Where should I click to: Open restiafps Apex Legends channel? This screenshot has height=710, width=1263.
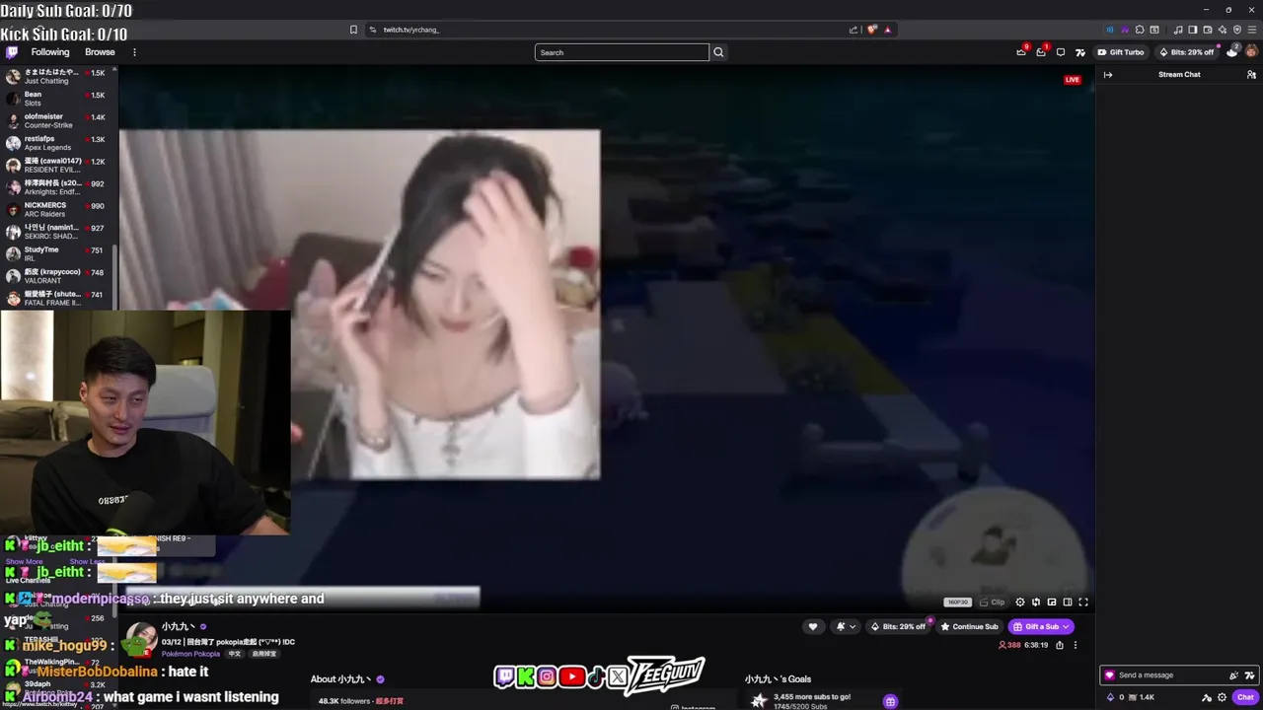(57, 143)
